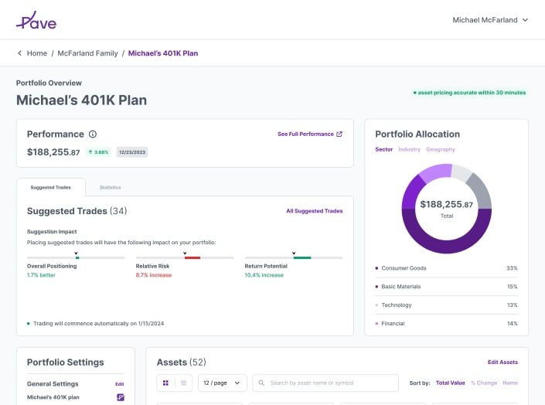Click the Pave logo
This screenshot has width=545, height=405.
[x=36, y=21]
